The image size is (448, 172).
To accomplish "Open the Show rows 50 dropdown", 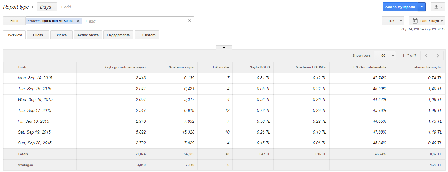I will click(385, 55).
